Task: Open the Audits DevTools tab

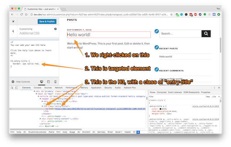Action: point(118,87)
